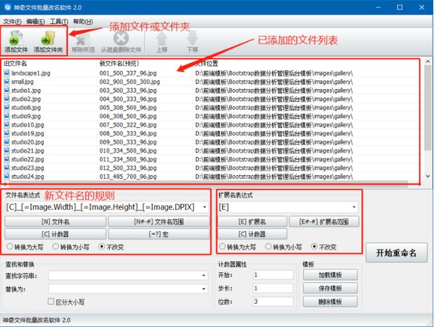The height and width of the screenshot is (327, 434).
Task: Click the file list vertical scrollbar up arrow
Action: pos(428,61)
